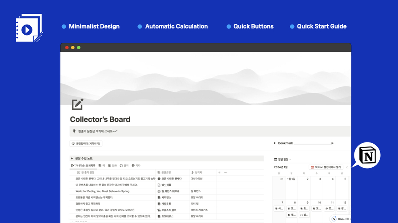Click the callout text 한줄의 문장은 여기에 쓰세요

click(98, 131)
